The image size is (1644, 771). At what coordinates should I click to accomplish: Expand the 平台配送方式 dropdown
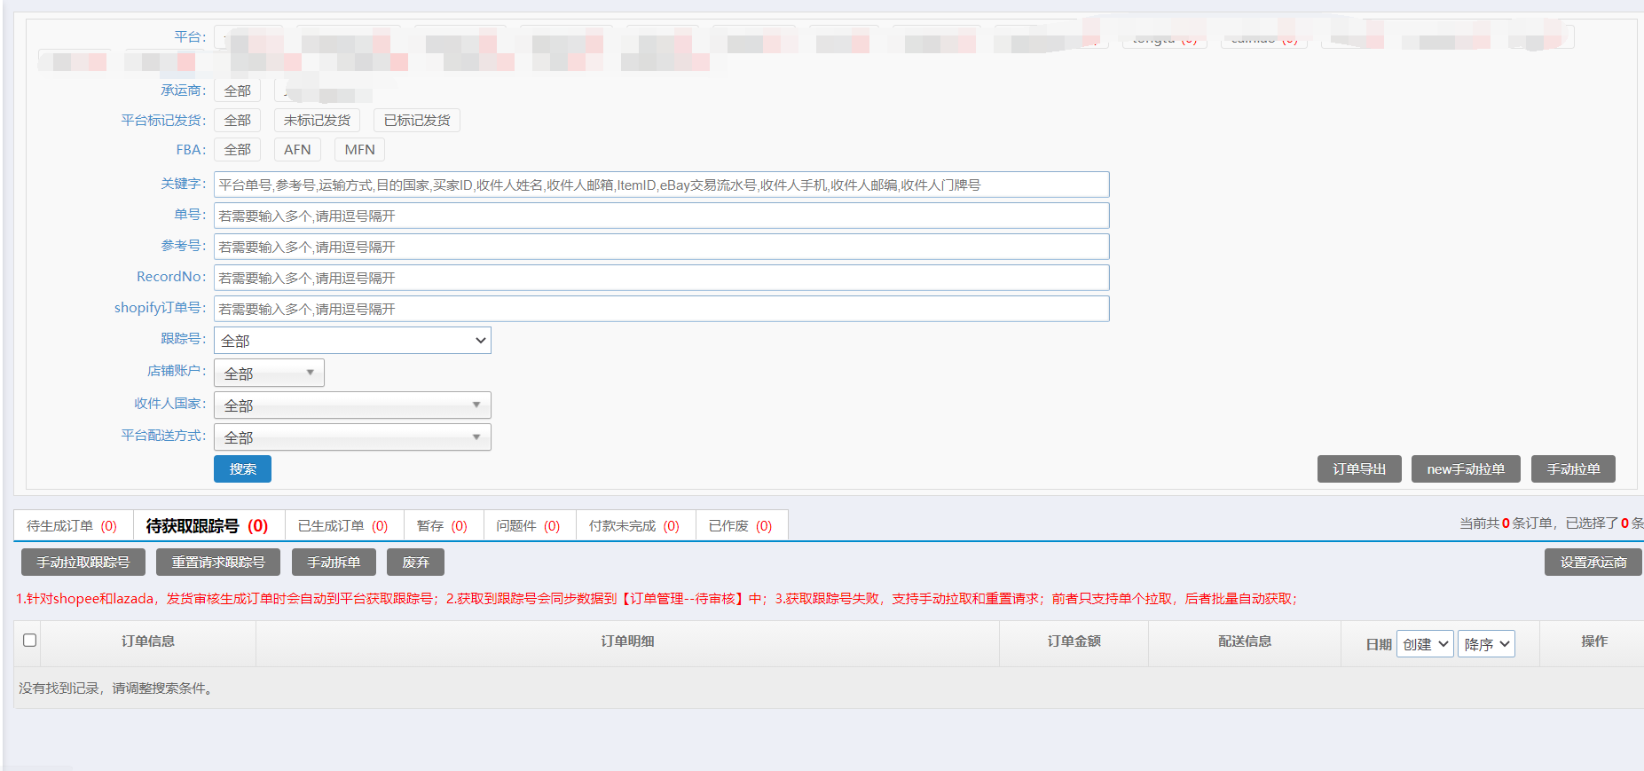(x=352, y=437)
